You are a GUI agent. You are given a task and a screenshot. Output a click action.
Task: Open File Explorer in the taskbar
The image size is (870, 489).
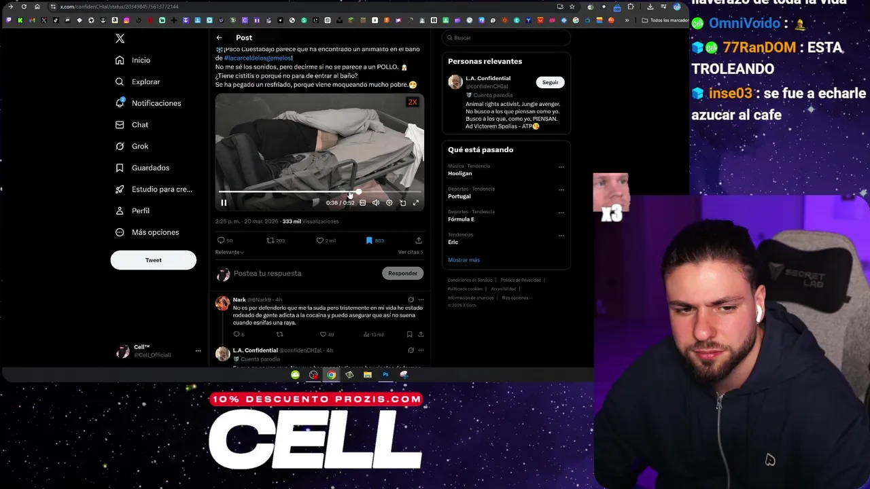click(367, 375)
